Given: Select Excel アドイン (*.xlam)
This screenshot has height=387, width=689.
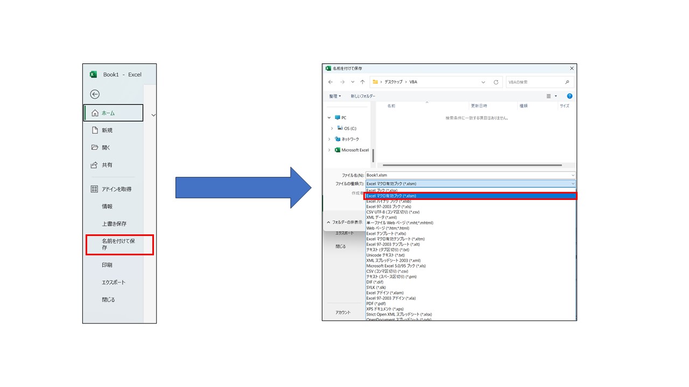Looking at the screenshot, I should (x=469, y=292).
